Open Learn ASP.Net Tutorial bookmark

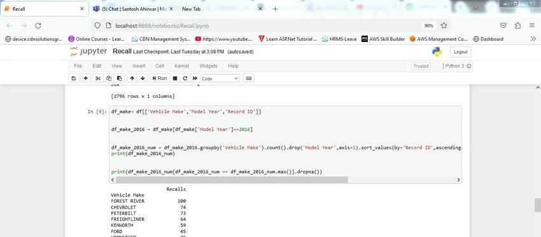(x=288, y=39)
